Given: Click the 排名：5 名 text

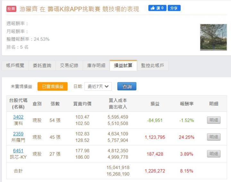Looking at the screenshot, I should tap(17, 47).
